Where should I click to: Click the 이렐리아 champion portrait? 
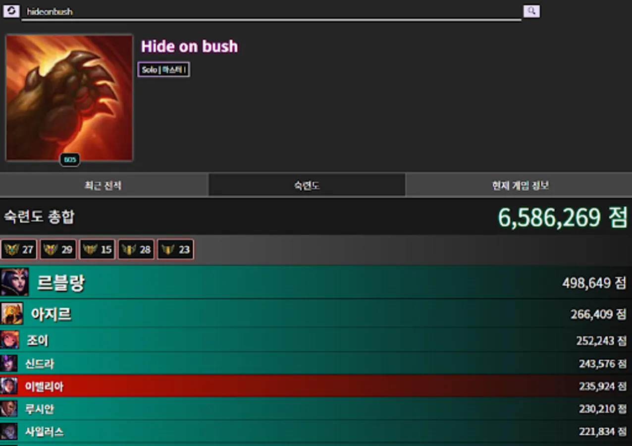click(x=9, y=386)
